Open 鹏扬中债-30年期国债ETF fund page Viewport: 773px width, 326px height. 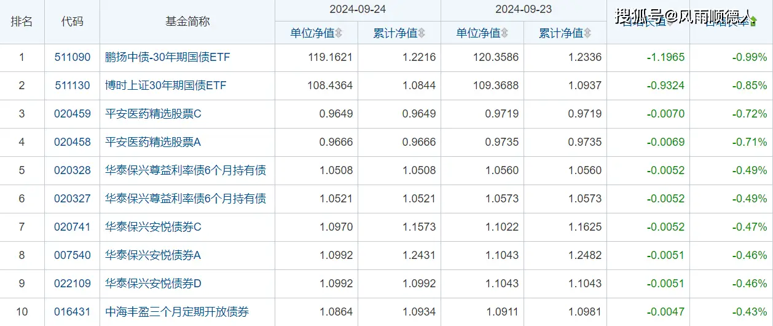(167, 57)
